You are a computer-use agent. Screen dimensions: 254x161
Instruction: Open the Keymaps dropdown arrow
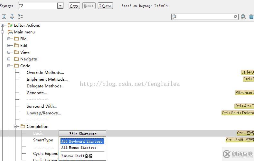coord(60,6)
